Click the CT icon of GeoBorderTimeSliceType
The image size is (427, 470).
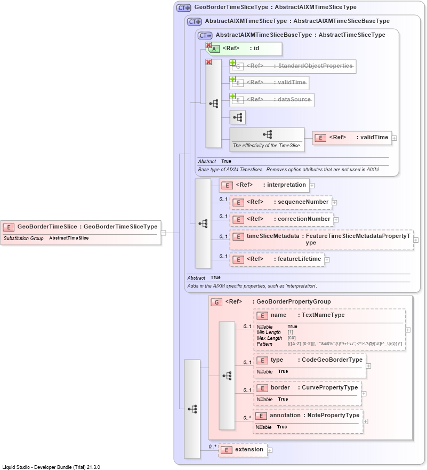[x=183, y=8]
